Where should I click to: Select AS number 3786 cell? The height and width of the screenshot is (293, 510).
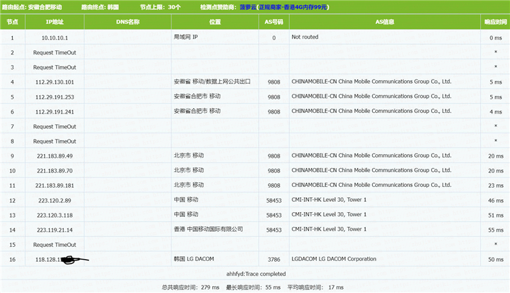point(274,260)
